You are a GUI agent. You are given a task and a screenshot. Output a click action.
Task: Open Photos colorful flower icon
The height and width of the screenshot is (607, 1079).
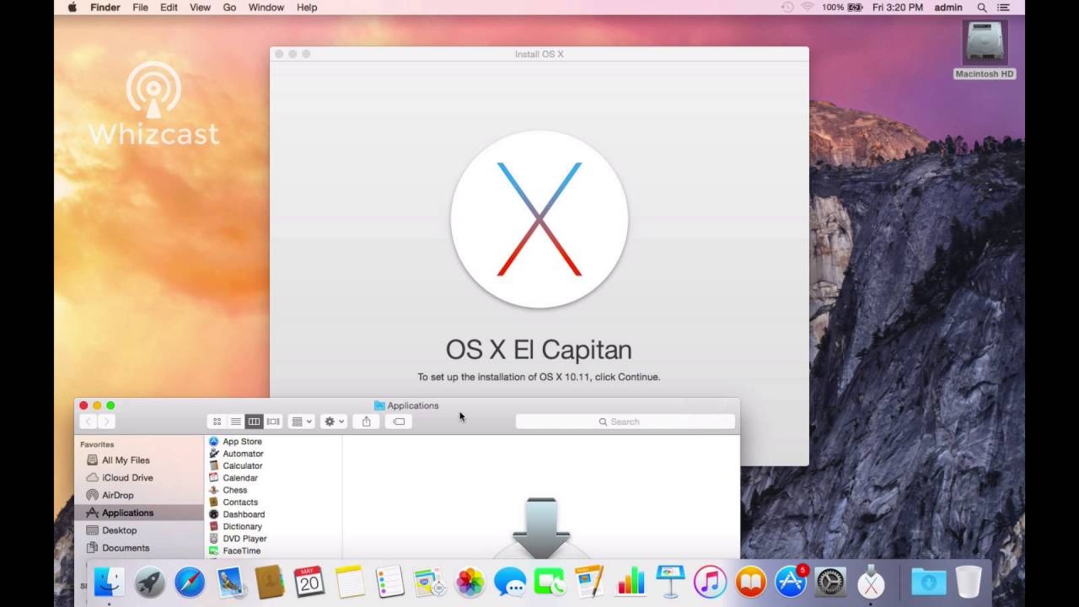470,582
